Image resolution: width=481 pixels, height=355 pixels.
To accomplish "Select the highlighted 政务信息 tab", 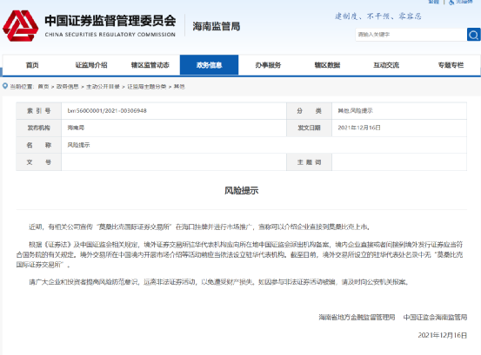I will coord(209,65).
